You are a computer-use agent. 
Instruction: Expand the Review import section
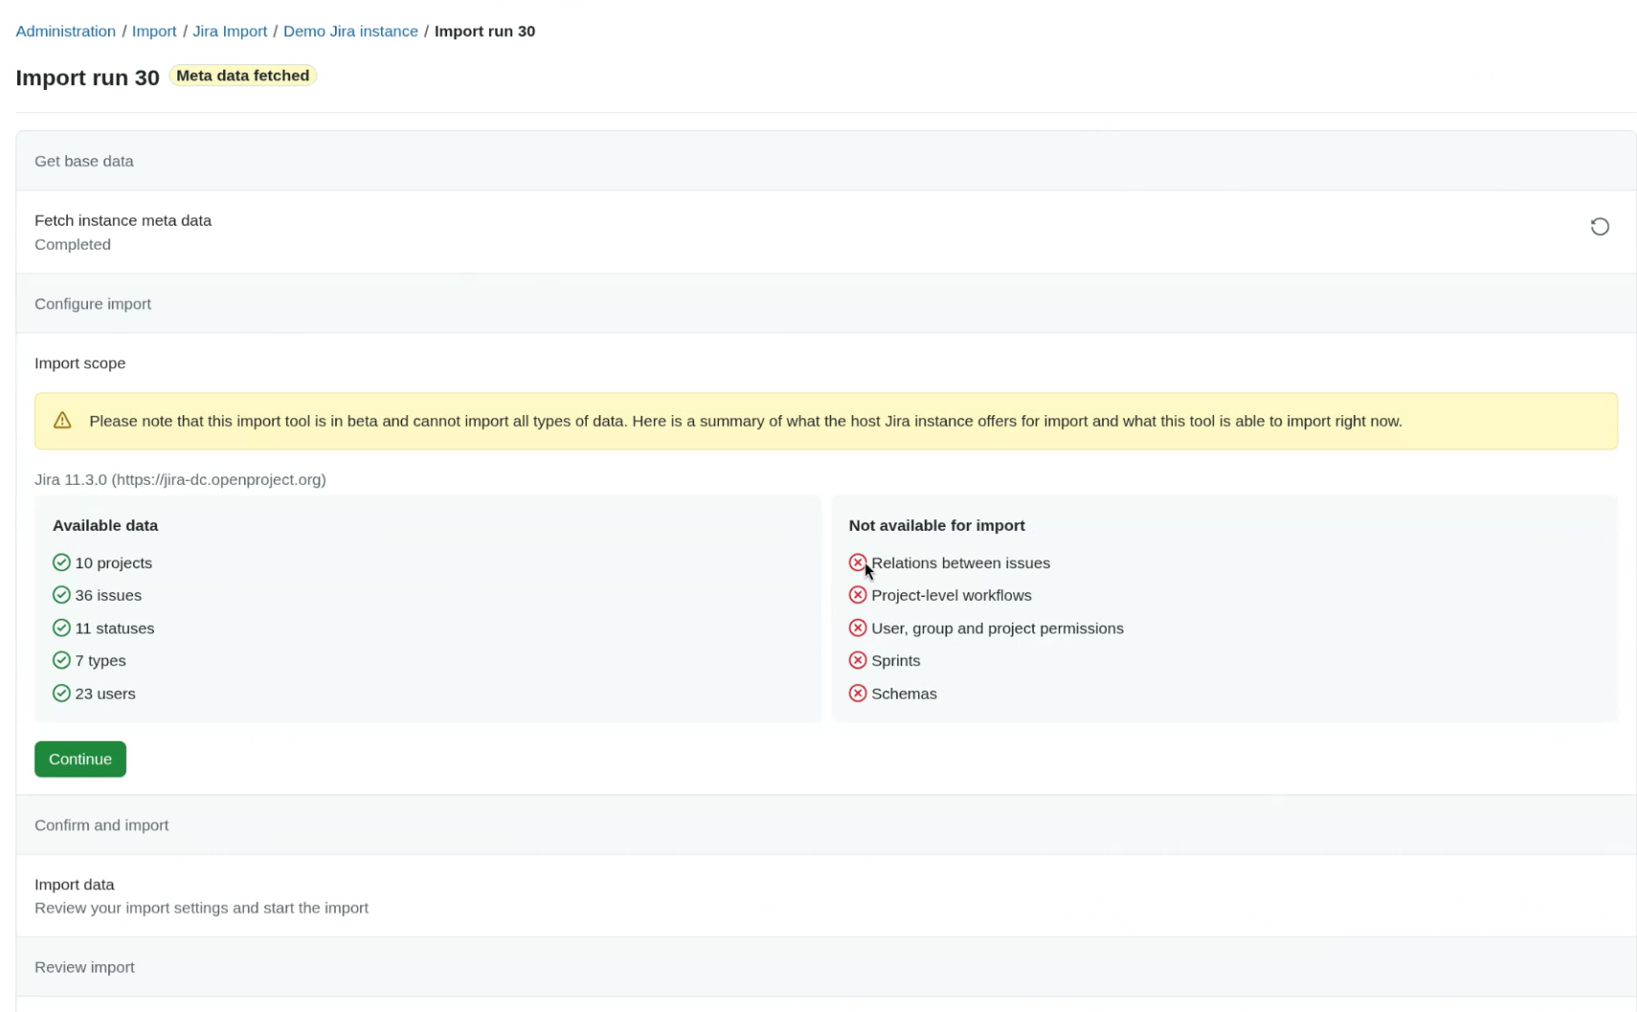(x=84, y=967)
